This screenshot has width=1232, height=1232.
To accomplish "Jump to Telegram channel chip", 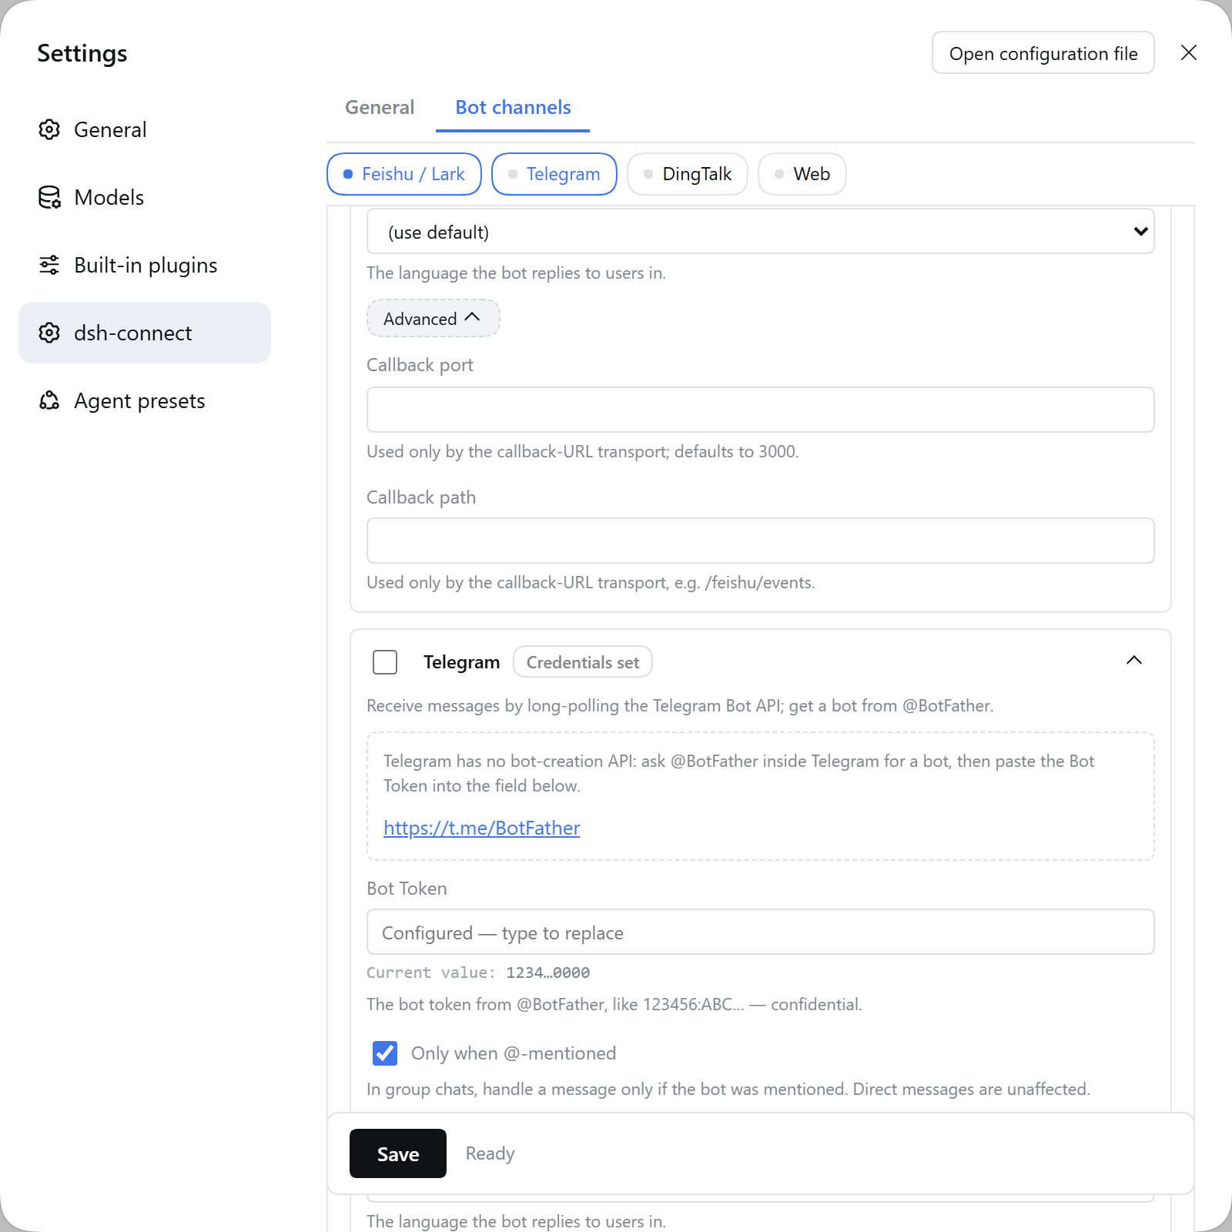I will [554, 174].
